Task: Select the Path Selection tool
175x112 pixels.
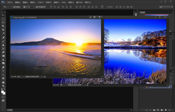Action: coord(3,75)
